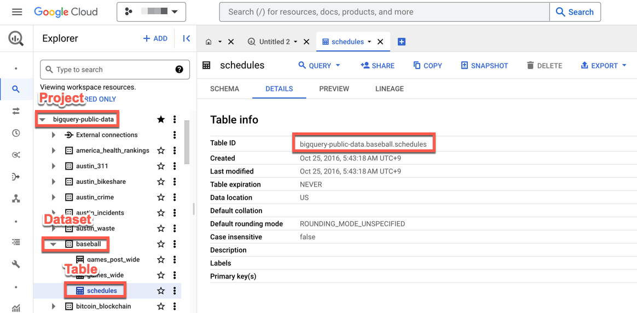Click the Explorer tree vertical scrollbar

point(187,142)
